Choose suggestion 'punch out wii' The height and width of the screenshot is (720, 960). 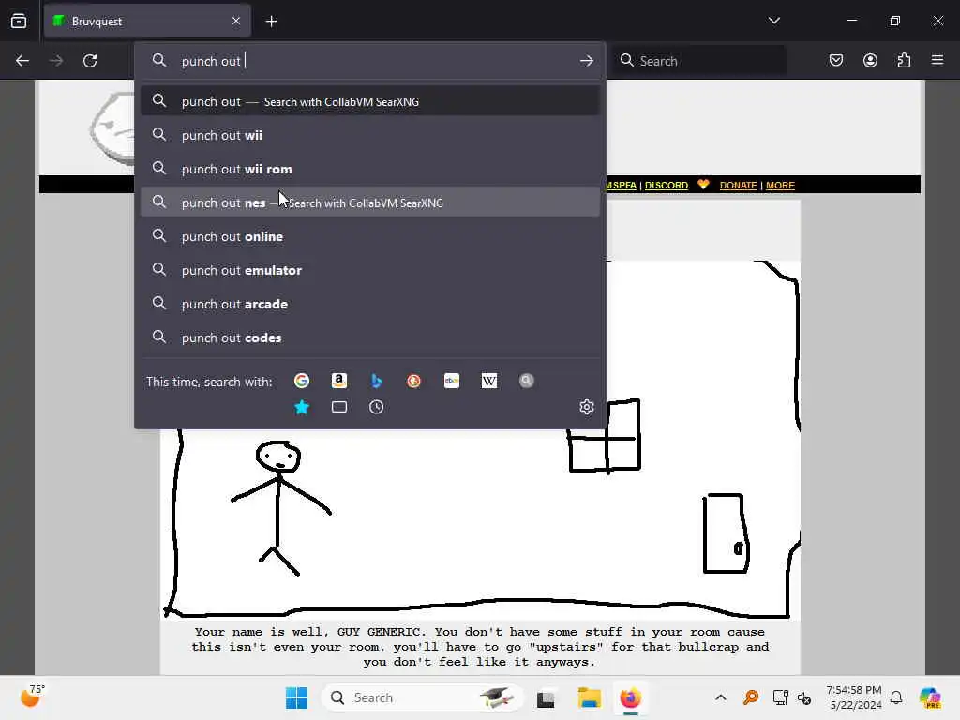pyautogui.click(x=369, y=135)
